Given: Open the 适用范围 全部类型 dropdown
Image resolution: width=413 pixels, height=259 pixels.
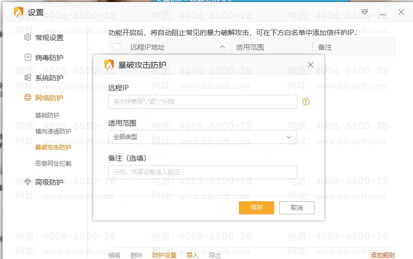Looking at the screenshot, I should click(203, 137).
